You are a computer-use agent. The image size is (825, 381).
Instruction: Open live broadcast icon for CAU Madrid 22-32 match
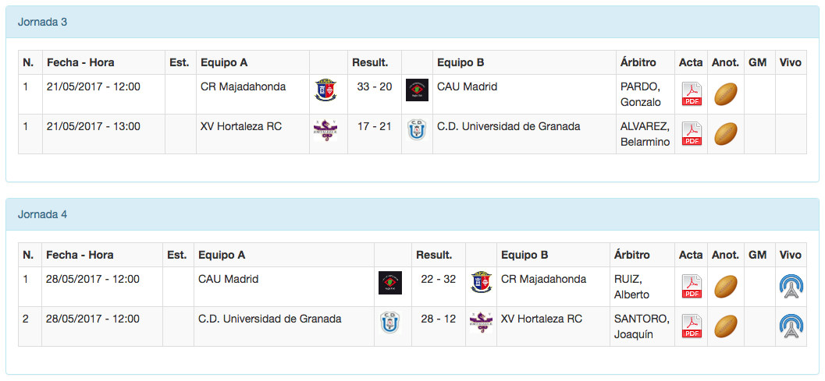point(791,287)
